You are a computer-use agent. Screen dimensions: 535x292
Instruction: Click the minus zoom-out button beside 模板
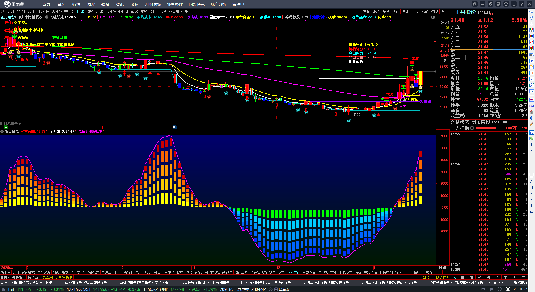click(446, 272)
